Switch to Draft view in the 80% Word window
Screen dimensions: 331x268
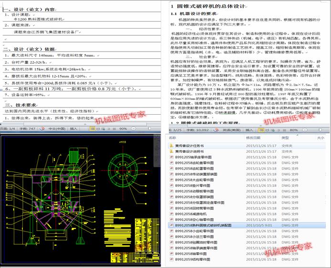284,130
